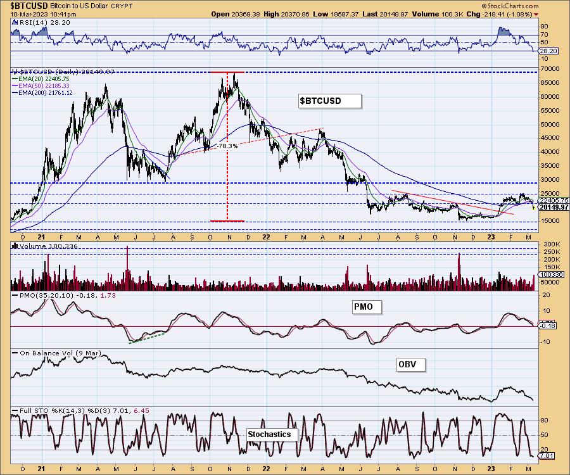
Task: Click the 7.01 stochastic value tag
Action: point(547,456)
